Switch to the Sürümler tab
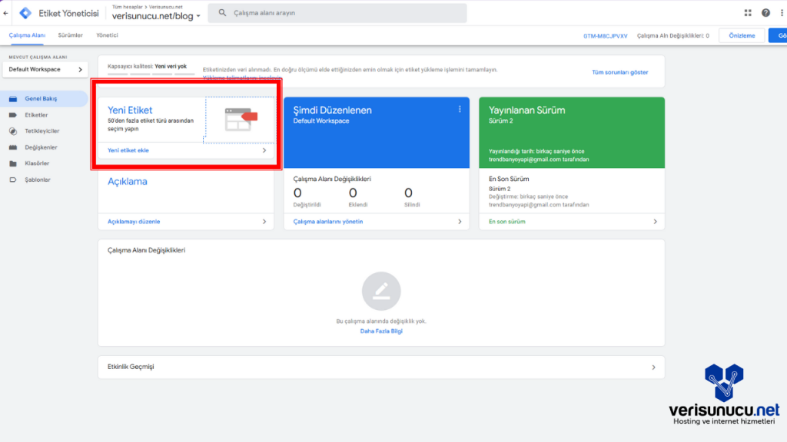The height and width of the screenshot is (442, 787). click(x=70, y=35)
